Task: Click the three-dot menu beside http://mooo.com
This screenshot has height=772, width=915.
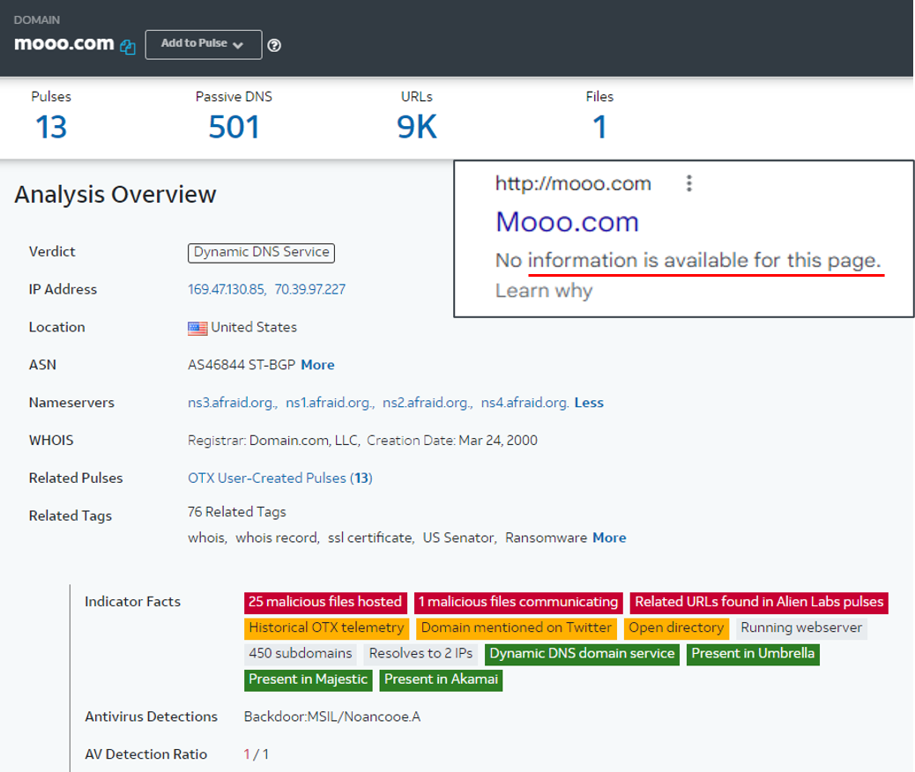Action: 689,183
